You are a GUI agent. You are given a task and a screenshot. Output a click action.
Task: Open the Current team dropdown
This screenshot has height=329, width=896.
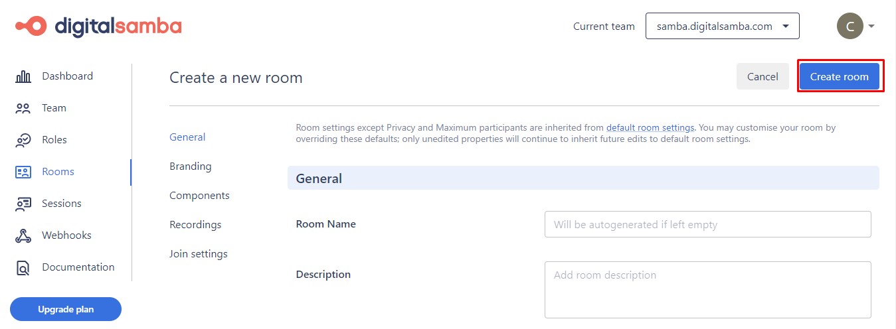click(x=722, y=27)
